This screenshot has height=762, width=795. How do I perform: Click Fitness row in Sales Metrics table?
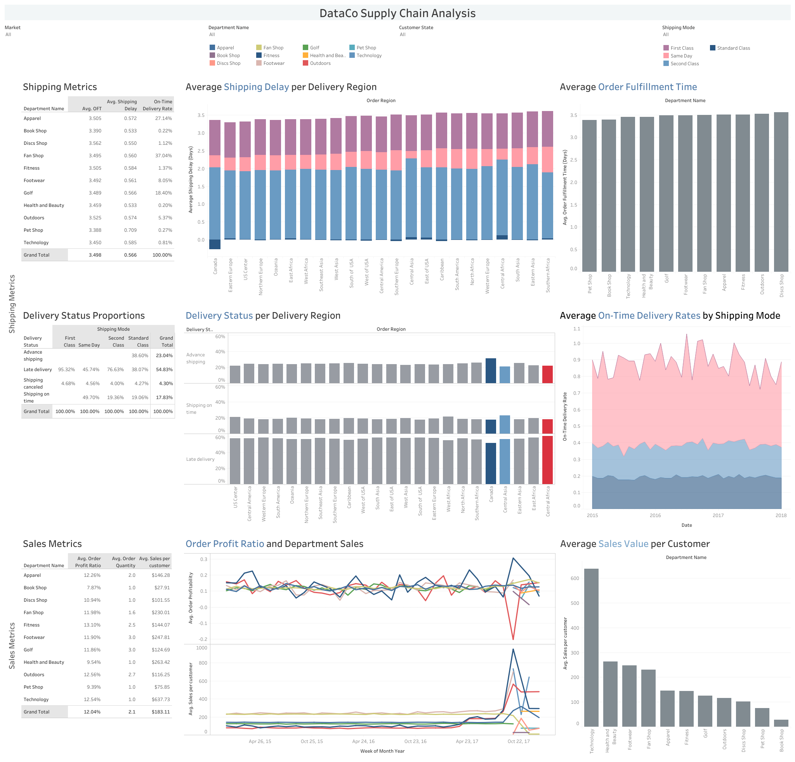97,625
